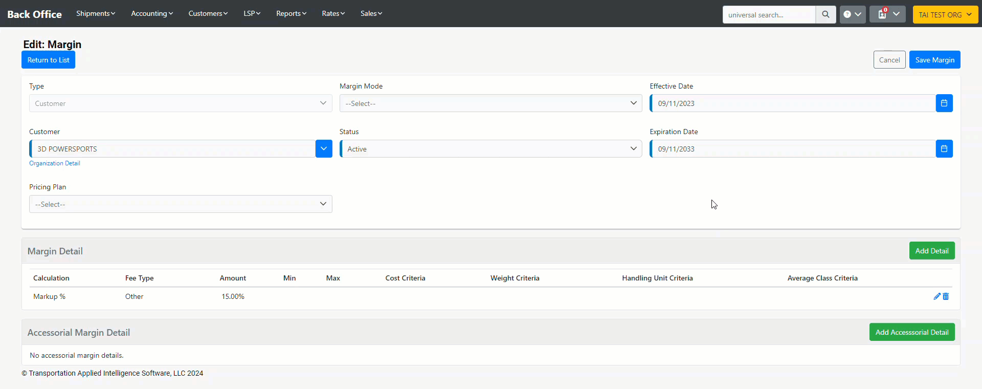Image resolution: width=982 pixels, height=389 pixels.
Task: Click the Return to List button
Action: tap(48, 60)
